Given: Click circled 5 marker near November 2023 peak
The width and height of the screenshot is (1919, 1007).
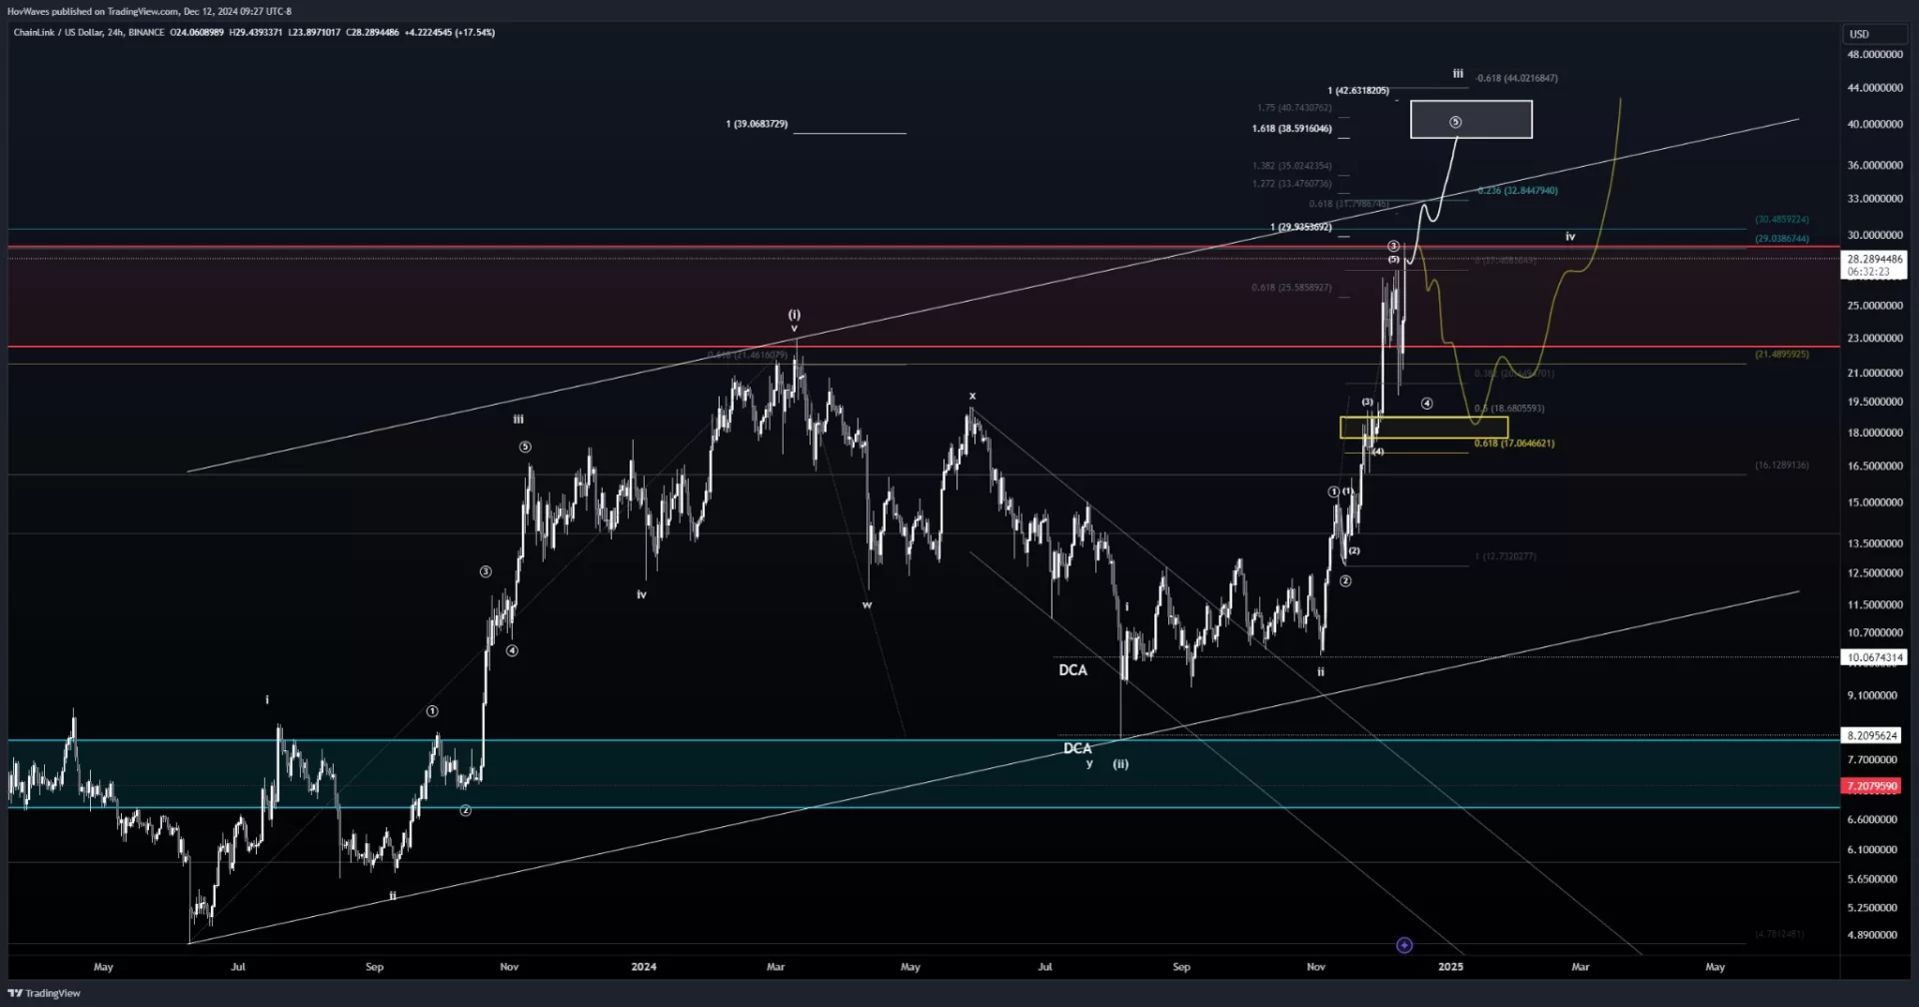Looking at the screenshot, I should click(525, 447).
